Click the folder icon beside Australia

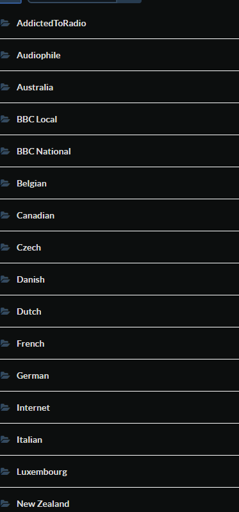coord(5,87)
